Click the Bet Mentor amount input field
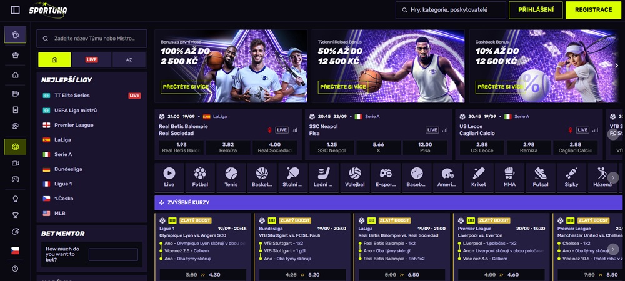 click(113, 254)
